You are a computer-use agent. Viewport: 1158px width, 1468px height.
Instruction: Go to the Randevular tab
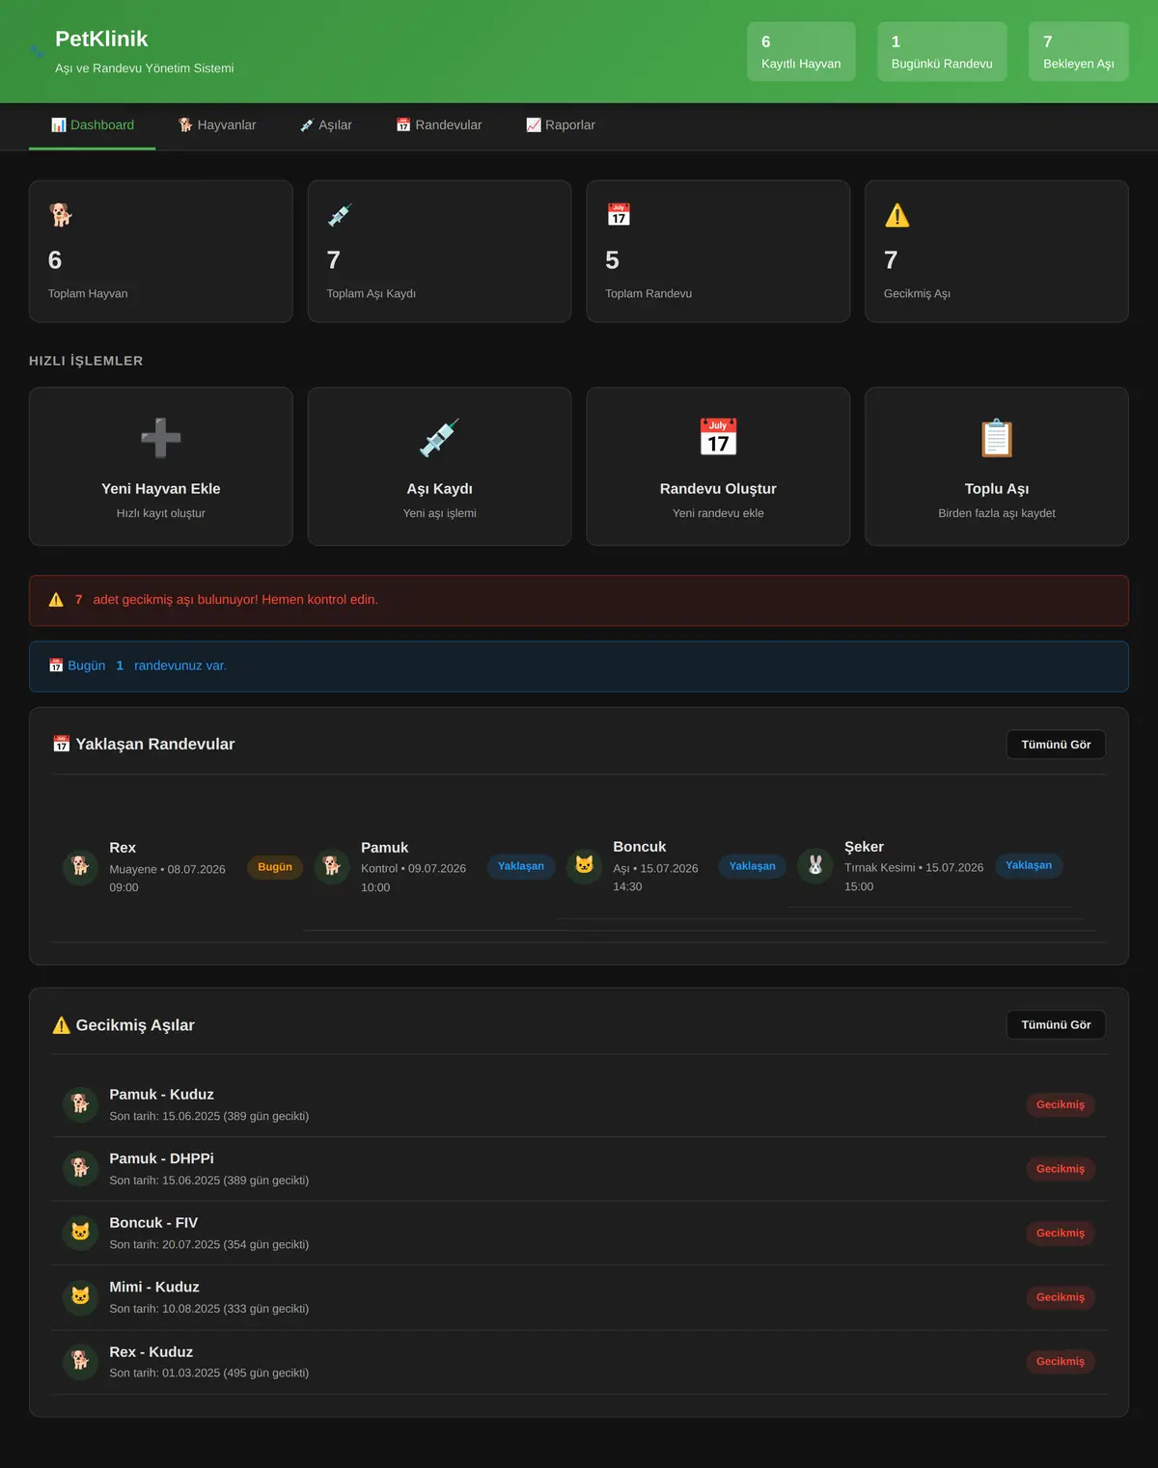(439, 125)
